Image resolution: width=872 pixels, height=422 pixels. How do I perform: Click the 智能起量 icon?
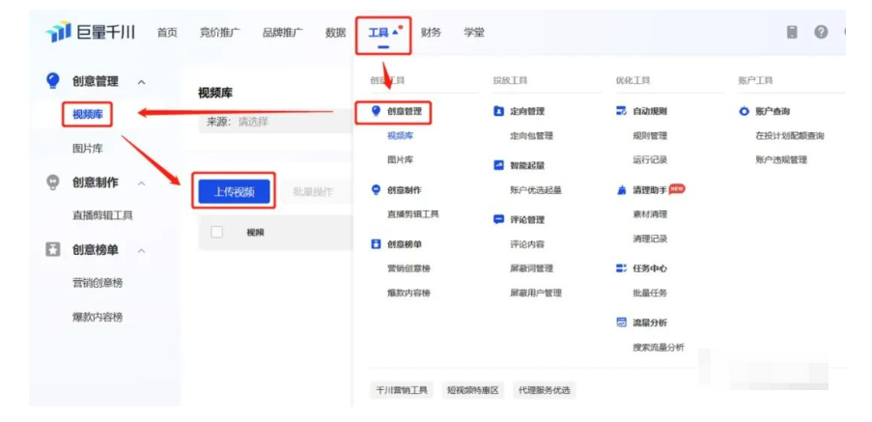(x=499, y=165)
